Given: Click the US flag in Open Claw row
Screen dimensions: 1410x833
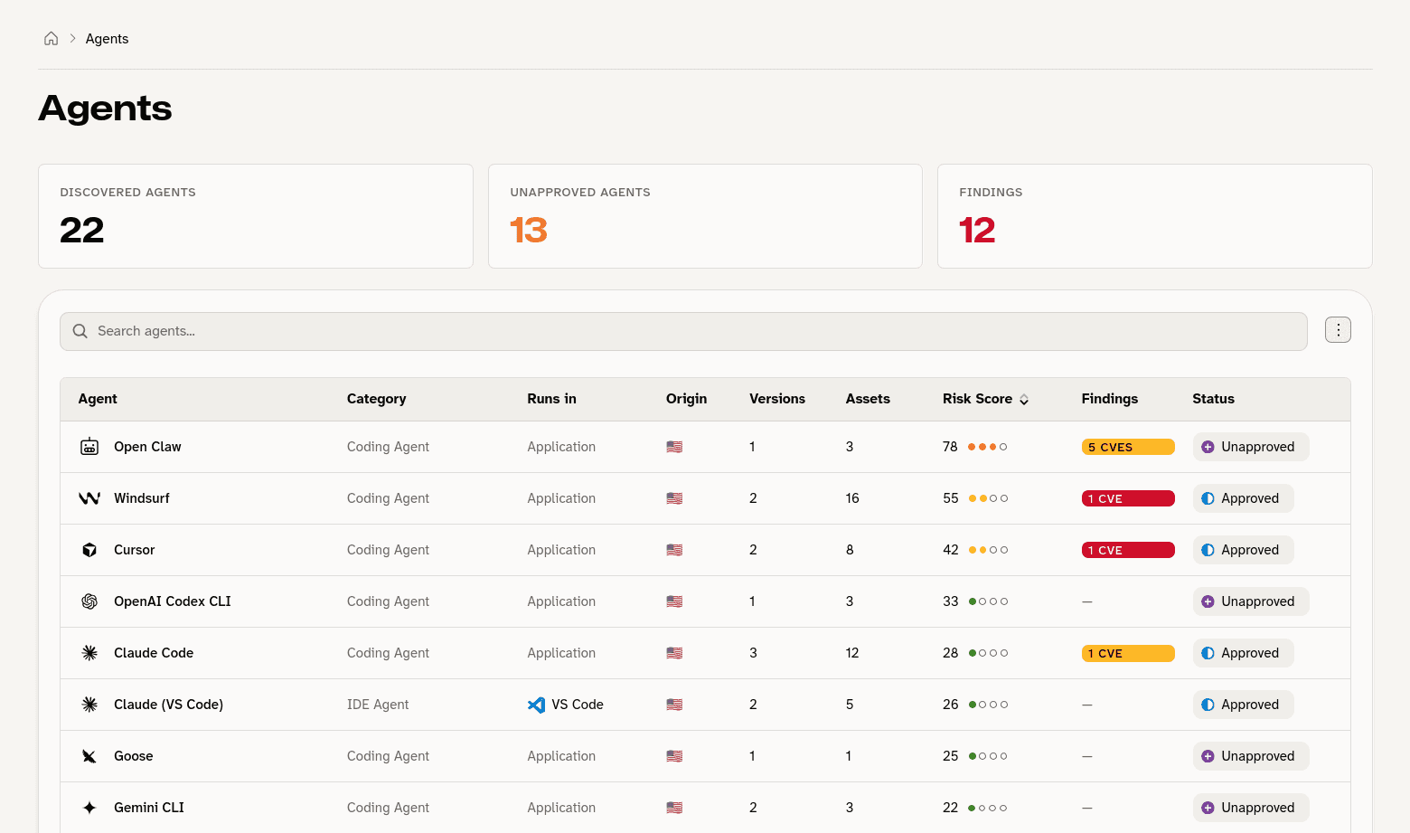Looking at the screenshot, I should (x=674, y=447).
